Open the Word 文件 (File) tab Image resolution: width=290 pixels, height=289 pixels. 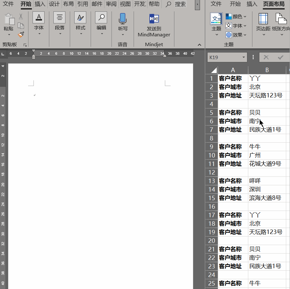9,4
